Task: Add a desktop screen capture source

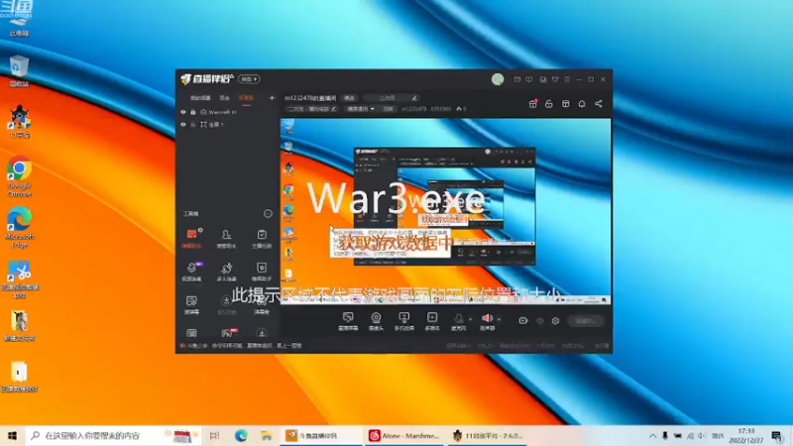Action: [x=348, y=321]
